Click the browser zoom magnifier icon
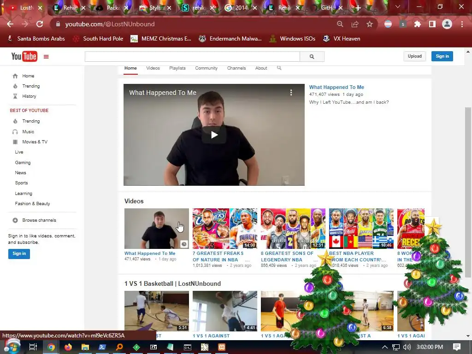This screenshot has width=472, height=354. pos(340,24)
